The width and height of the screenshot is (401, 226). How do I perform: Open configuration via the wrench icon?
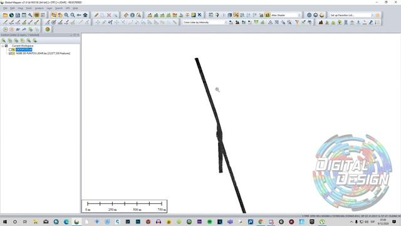pos(30,15)
